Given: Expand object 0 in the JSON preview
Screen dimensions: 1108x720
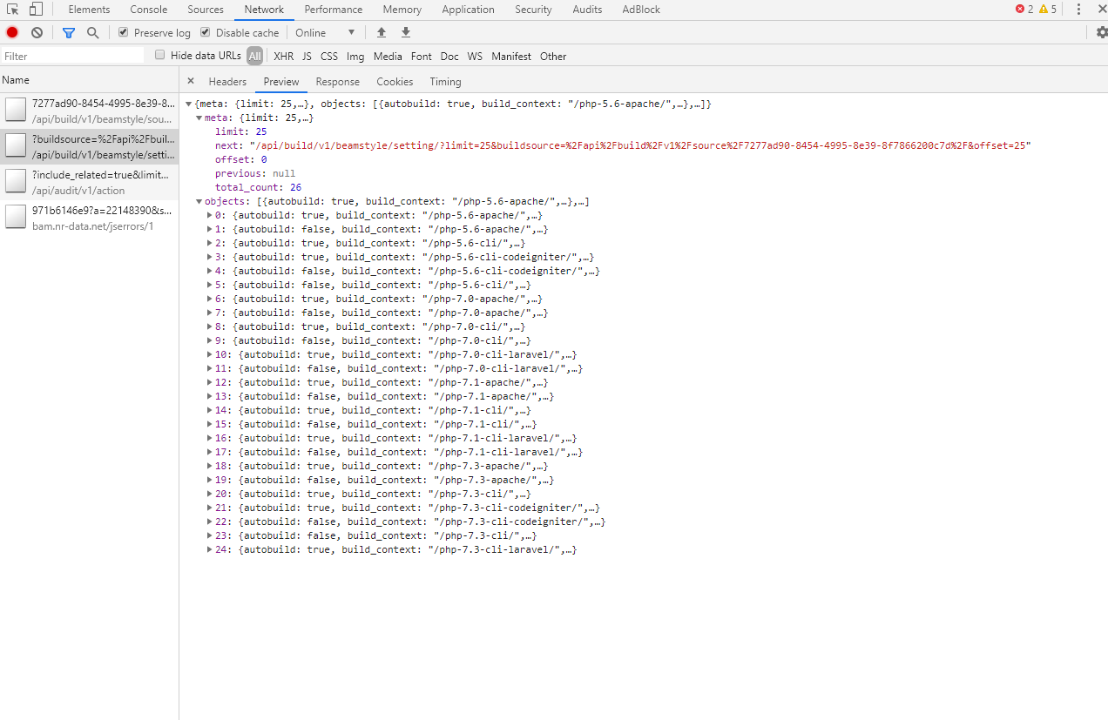Looking at the screenshot, I should (208, 214).
